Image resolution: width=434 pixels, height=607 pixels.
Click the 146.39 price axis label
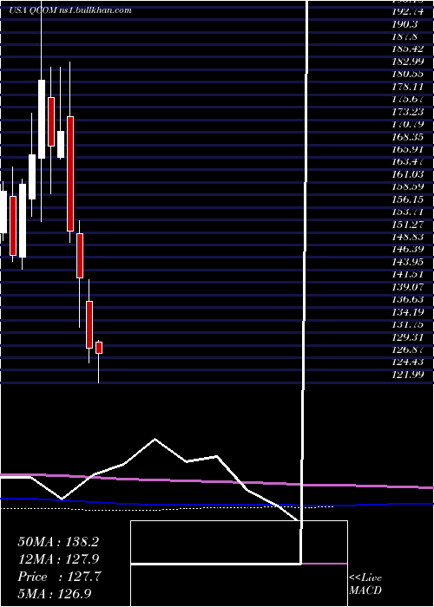(408, 250)
